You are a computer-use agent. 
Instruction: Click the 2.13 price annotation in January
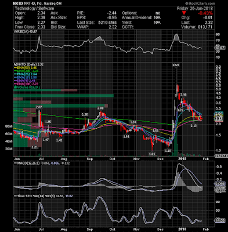click(193, 126)
